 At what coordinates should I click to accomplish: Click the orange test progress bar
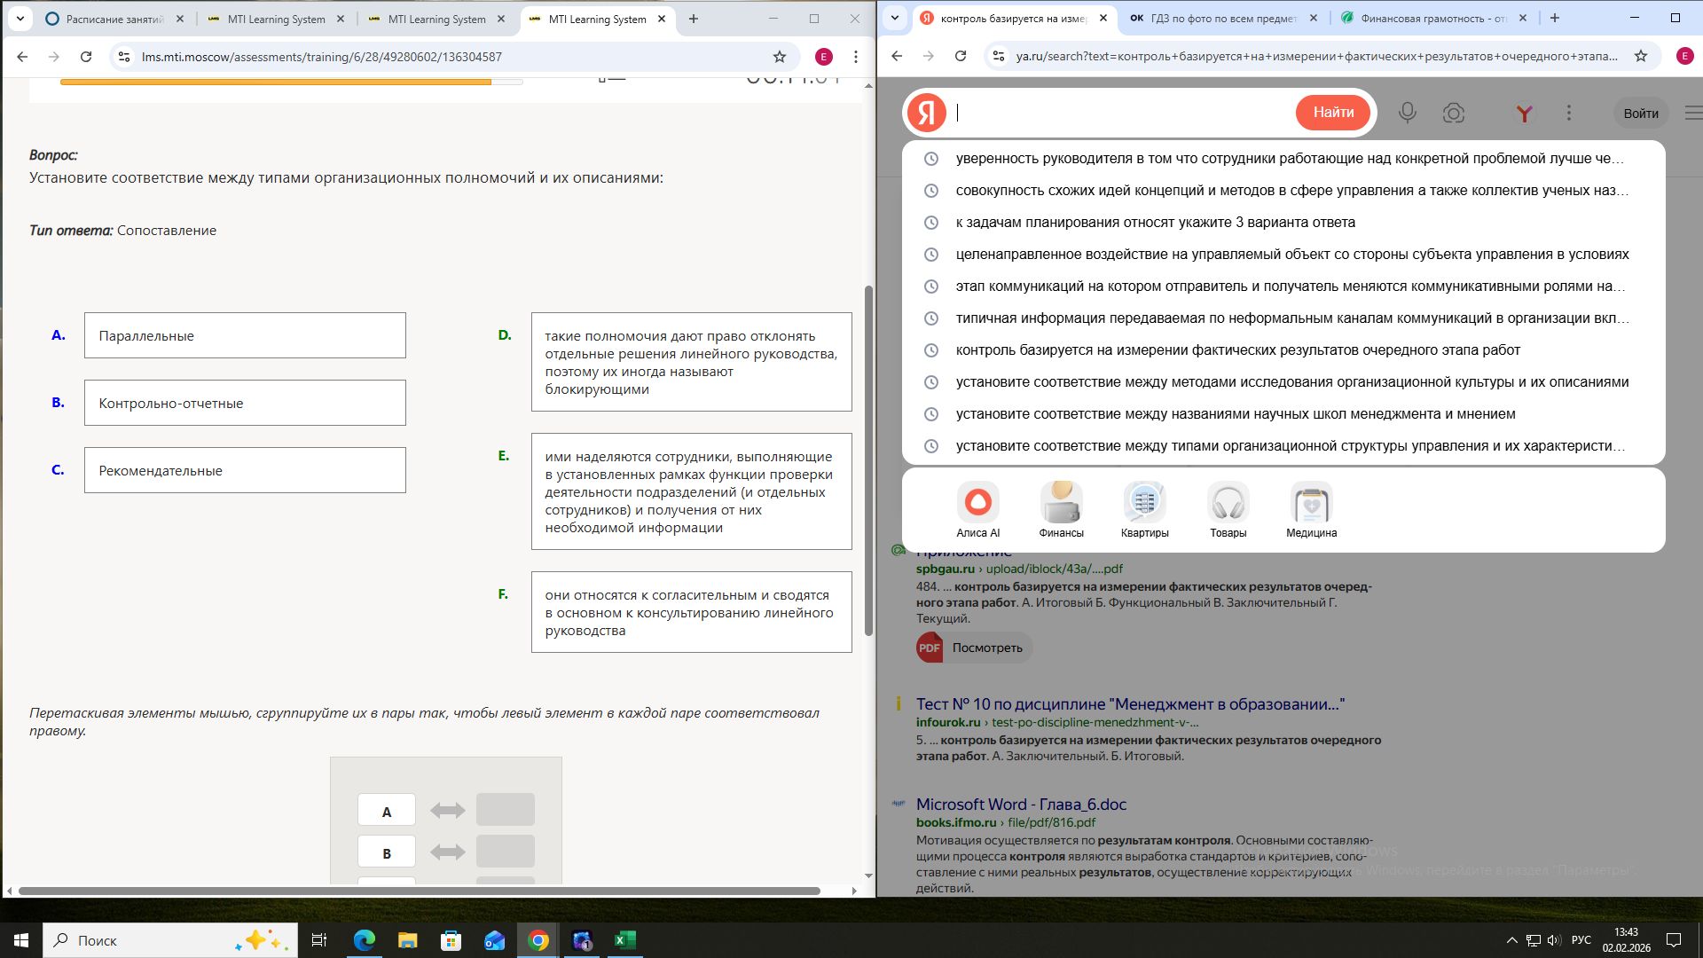pos(275,82)
